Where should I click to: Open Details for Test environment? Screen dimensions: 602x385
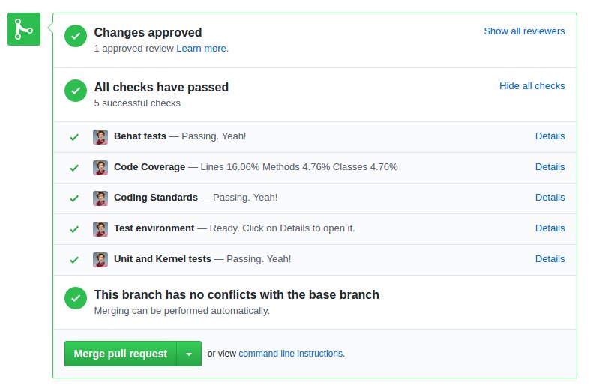coord(550,228)
